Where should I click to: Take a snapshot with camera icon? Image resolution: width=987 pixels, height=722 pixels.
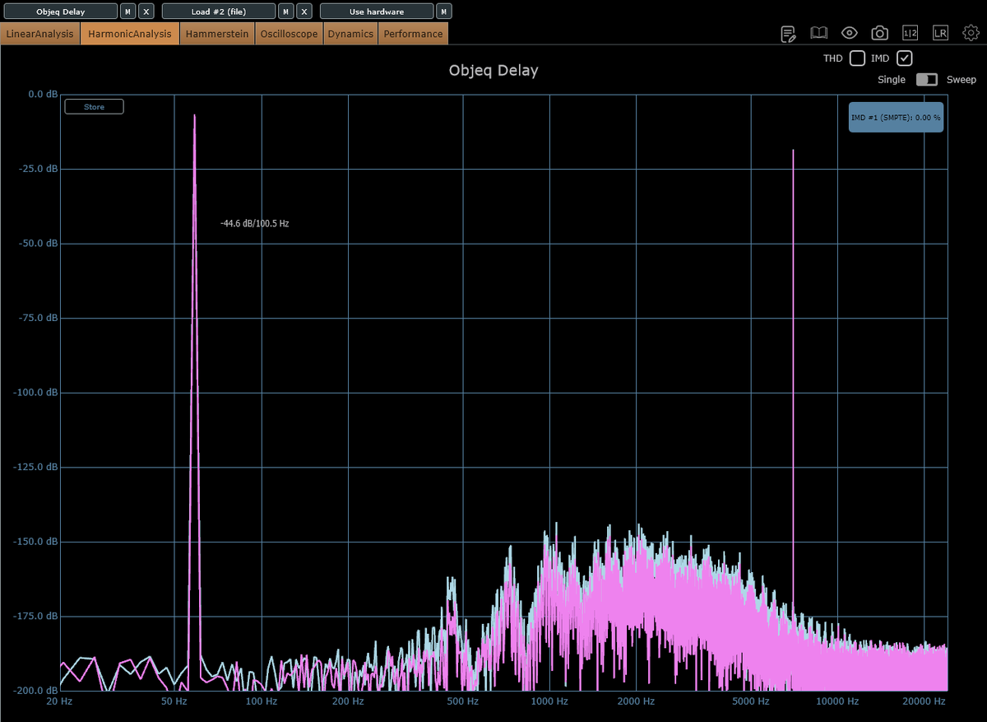click(x=880, y=34)
